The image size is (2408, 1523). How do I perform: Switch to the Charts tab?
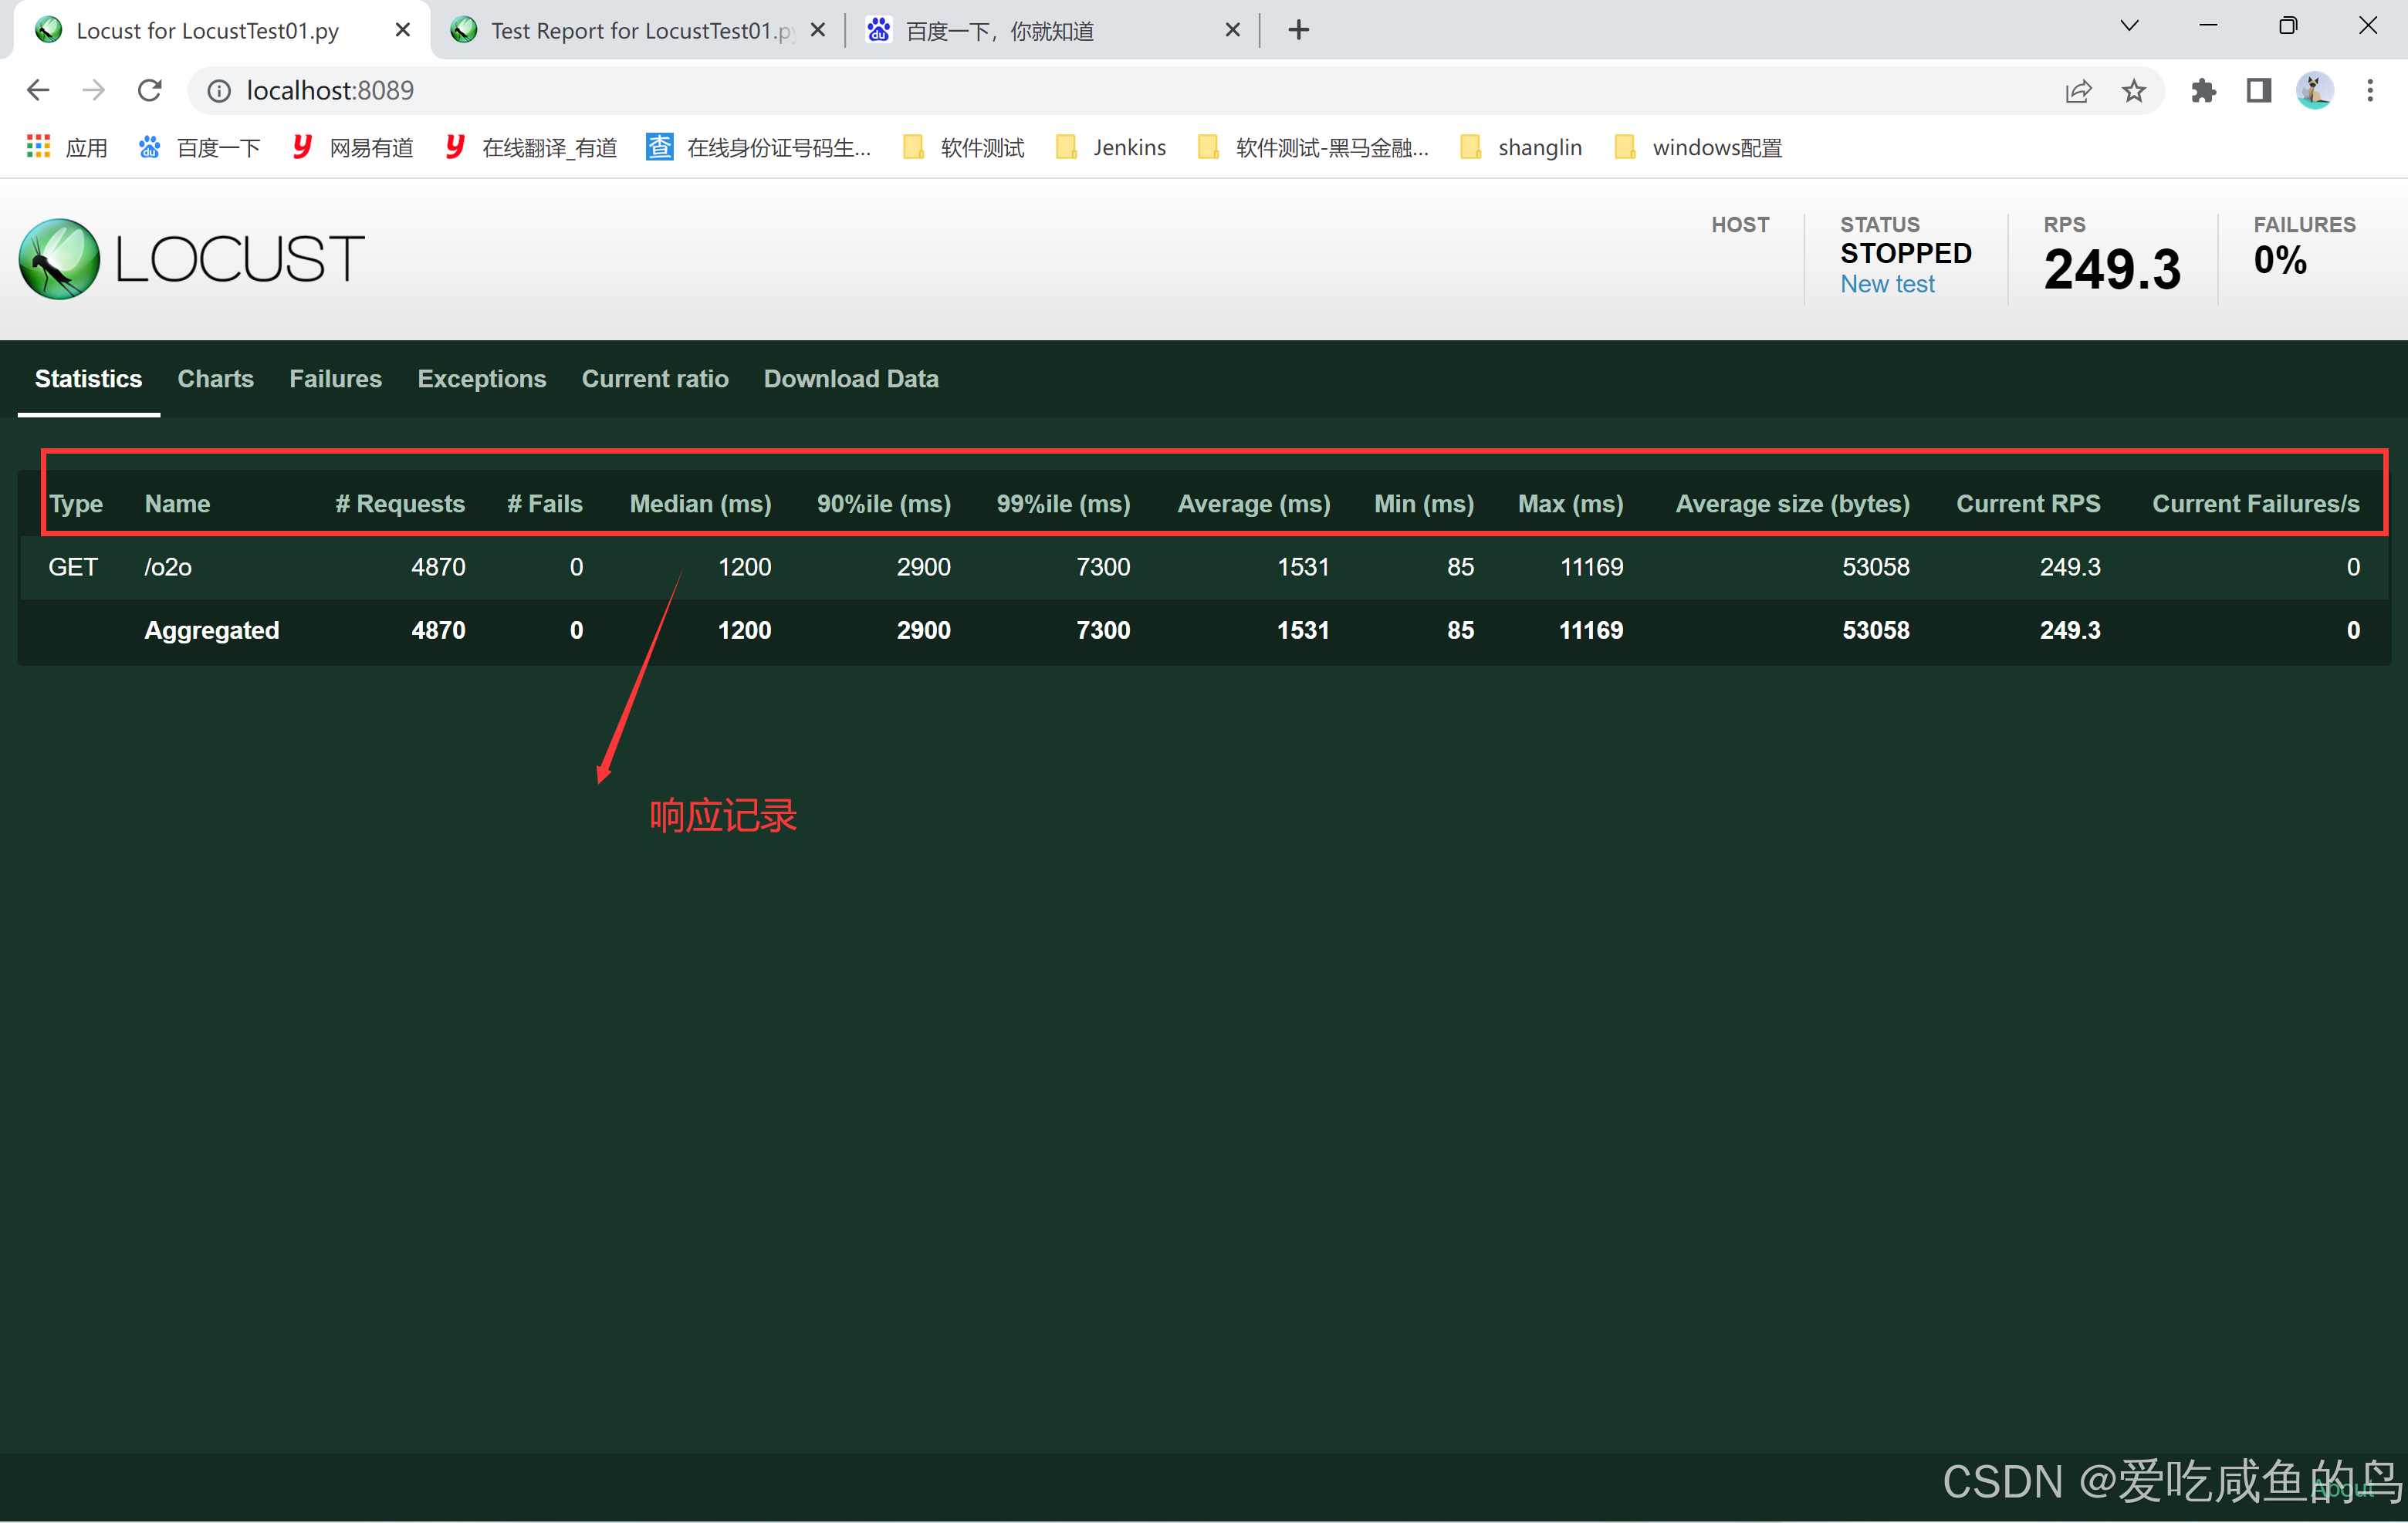(215, 379)
